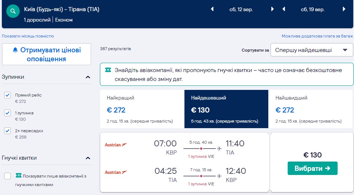Viewport: 354px width, 195px height.
Task: Enable flexible tickets only checkbox
Action: click(x=7, y=176)
